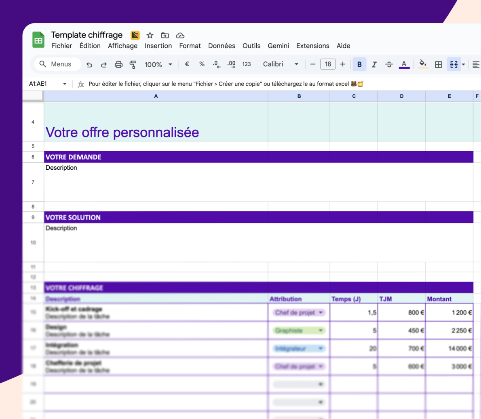The width and height of the screenshot is (481, 419).
Task: Open the Affichage menu
Action: pyautogui.click(x=123, y=46)
